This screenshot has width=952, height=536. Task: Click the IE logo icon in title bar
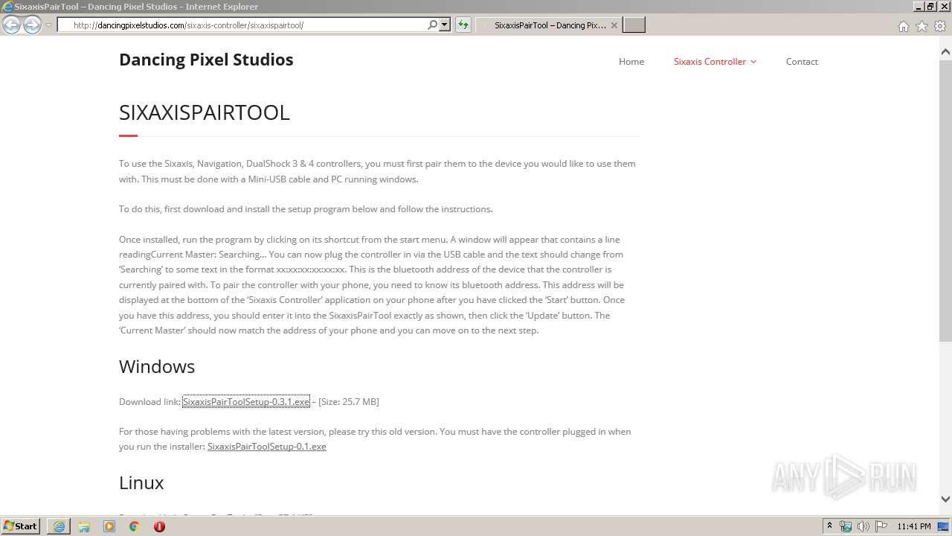(7, 7)
